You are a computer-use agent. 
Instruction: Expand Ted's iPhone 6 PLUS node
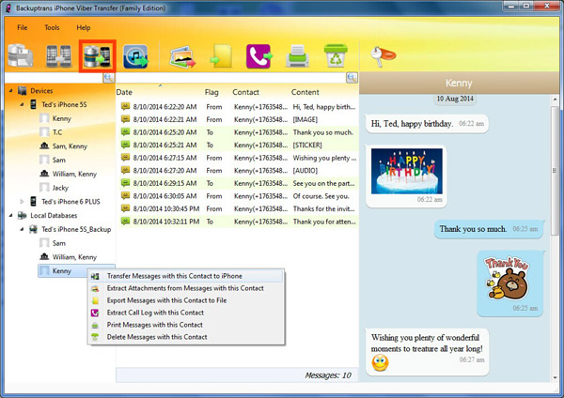click(23, 201)
